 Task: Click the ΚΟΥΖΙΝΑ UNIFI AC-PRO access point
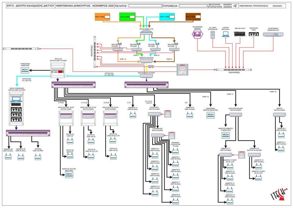(38, 157)
